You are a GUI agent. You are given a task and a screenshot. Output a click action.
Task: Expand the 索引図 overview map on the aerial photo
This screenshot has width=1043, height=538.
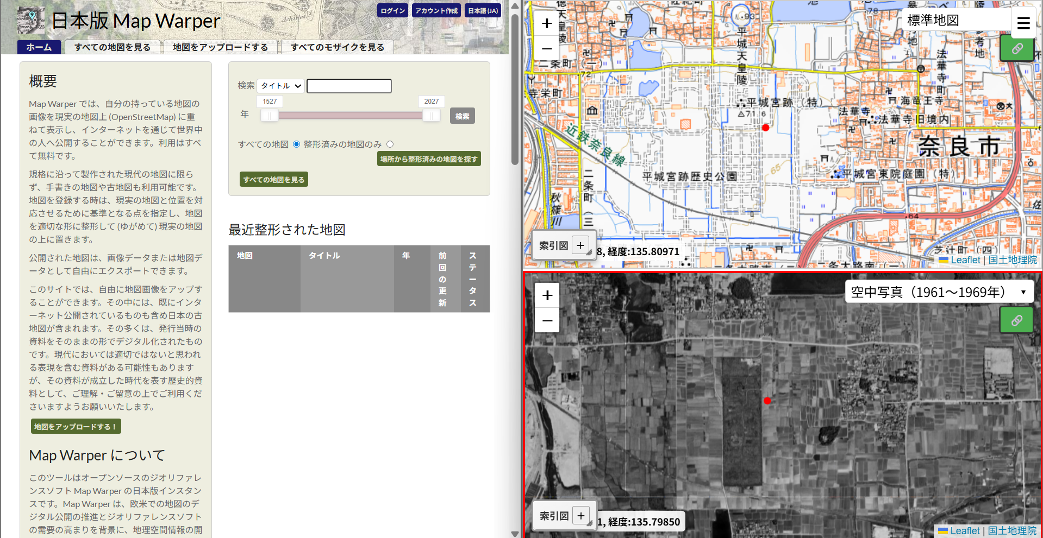[x=581, y=515]
